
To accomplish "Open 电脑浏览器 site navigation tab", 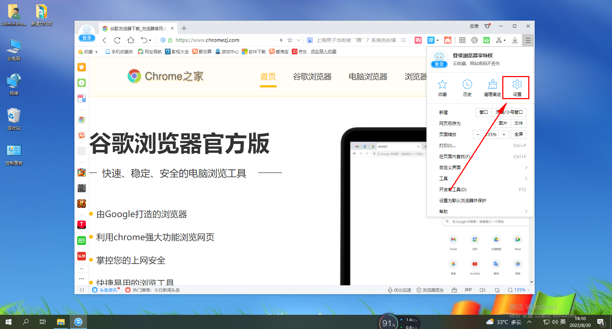I will pyautogui.click(x=368, y=77).
